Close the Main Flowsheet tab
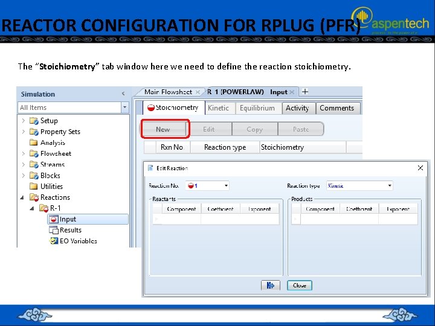 pos(198,92)
